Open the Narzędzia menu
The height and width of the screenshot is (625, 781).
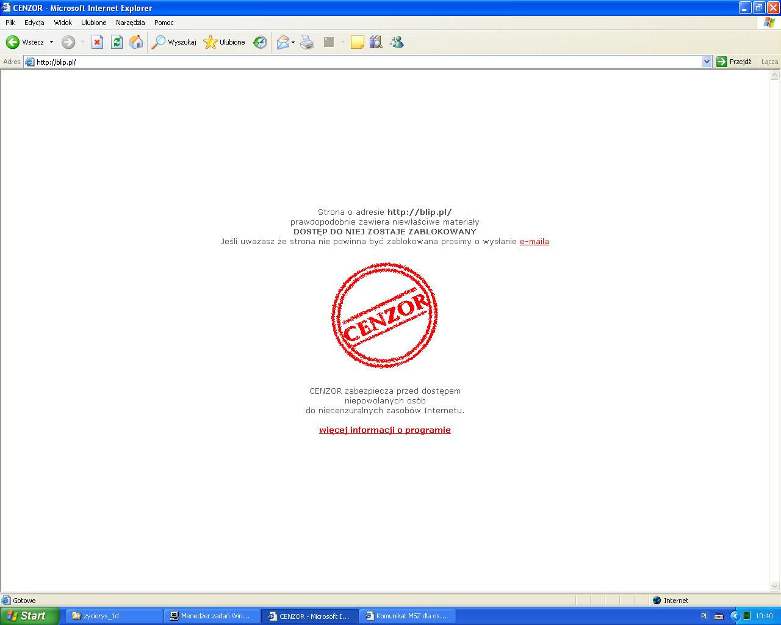(x=130, y=23)
